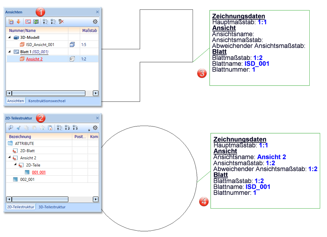Switch to 2D-Teilestruktur tab
Screen dimensions: 327x237
coord(20,207)
